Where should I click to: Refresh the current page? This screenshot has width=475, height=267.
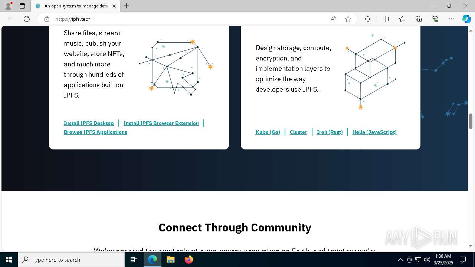pos(27,19)
